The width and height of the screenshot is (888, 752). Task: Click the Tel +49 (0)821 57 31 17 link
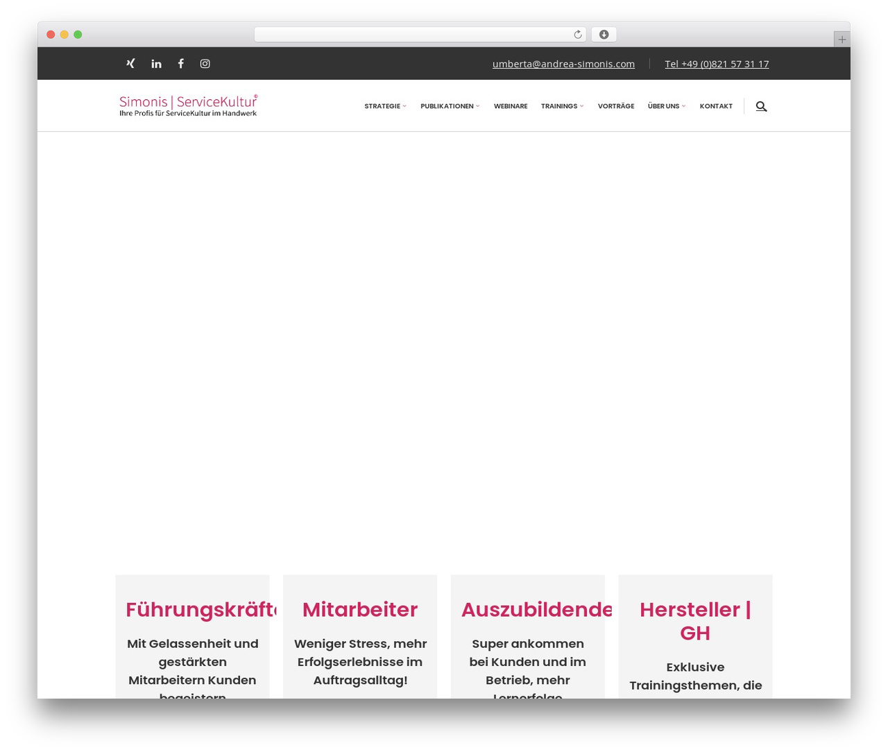point(717,64)
